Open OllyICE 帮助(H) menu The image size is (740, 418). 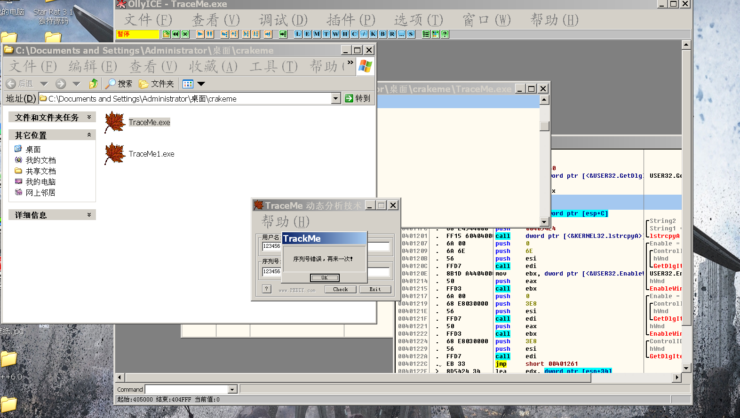point(554,20)
